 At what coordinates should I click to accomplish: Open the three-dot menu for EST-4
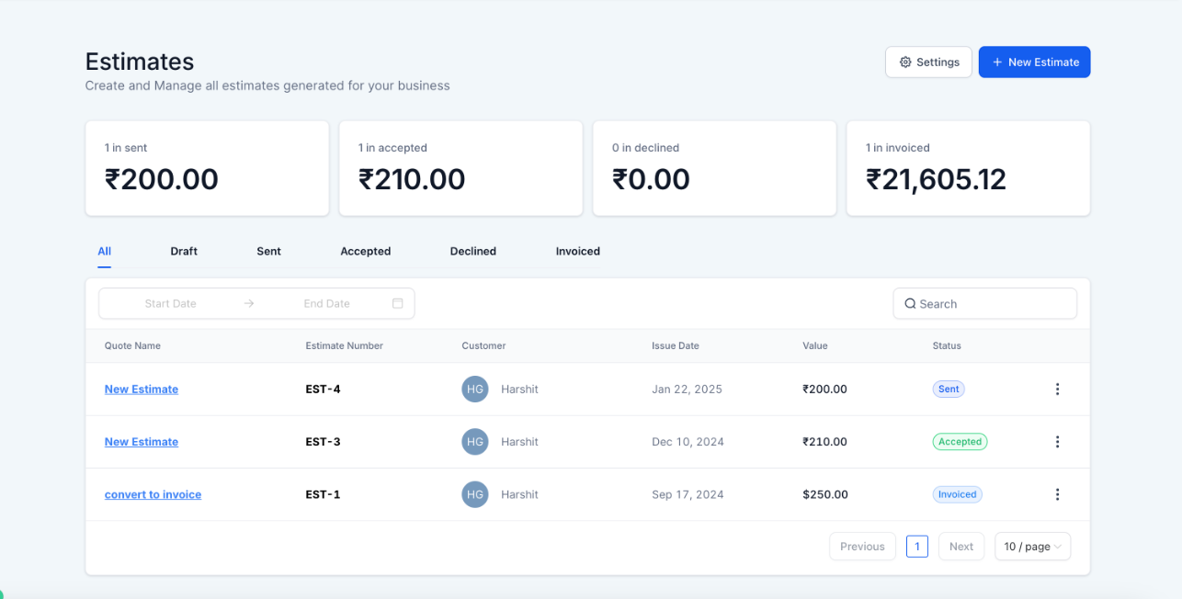point(1057,390)
